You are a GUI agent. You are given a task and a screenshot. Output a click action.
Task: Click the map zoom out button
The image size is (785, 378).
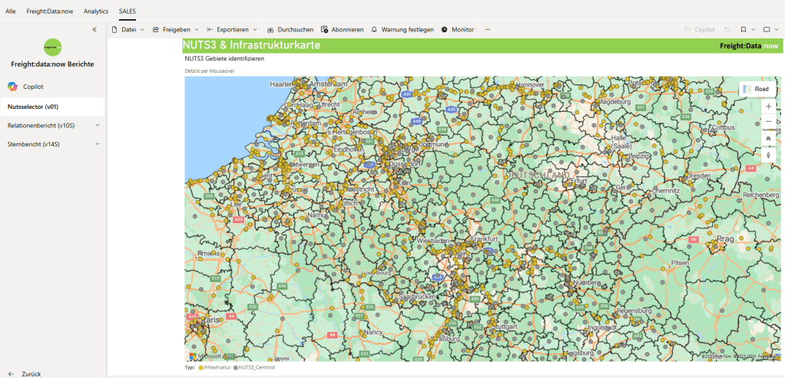(x=768, y=121)
